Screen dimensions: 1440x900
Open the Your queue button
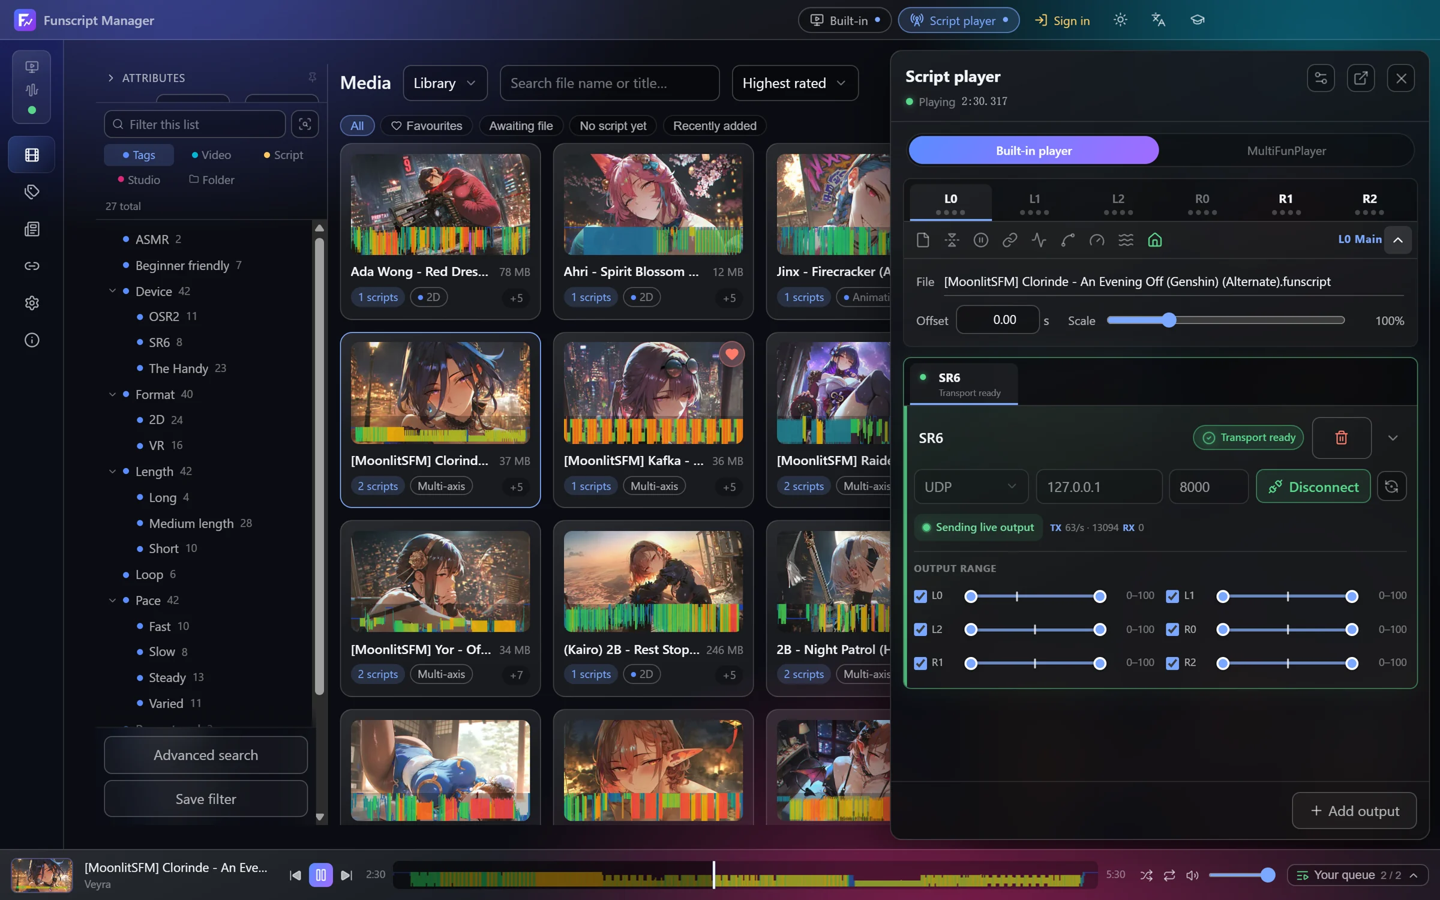[x=1357, y=875]
